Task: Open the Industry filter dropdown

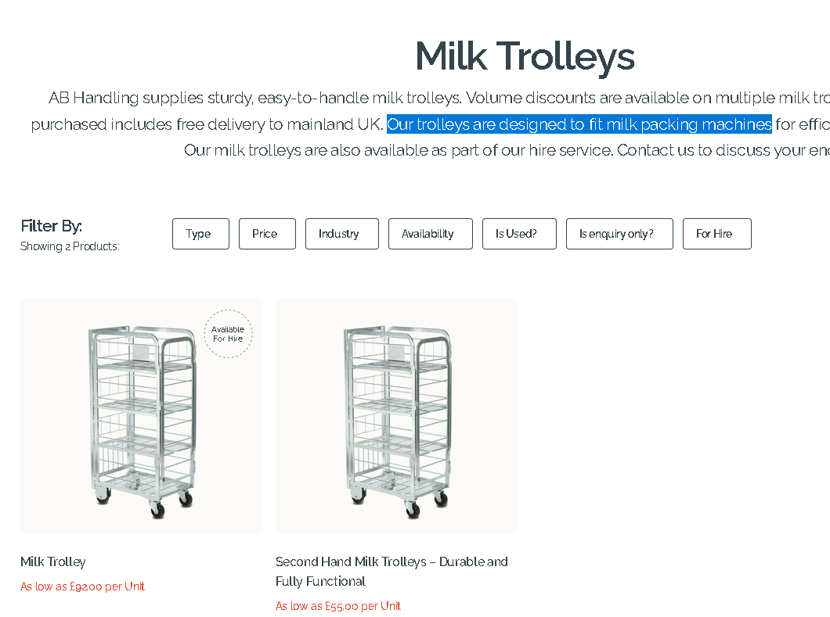Action: (x=341, y=234)
